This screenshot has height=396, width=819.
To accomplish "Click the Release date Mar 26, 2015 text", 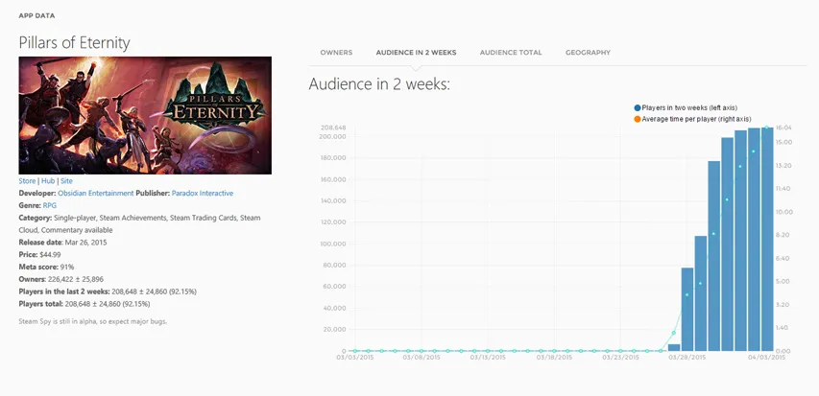I will click(62, 242).
